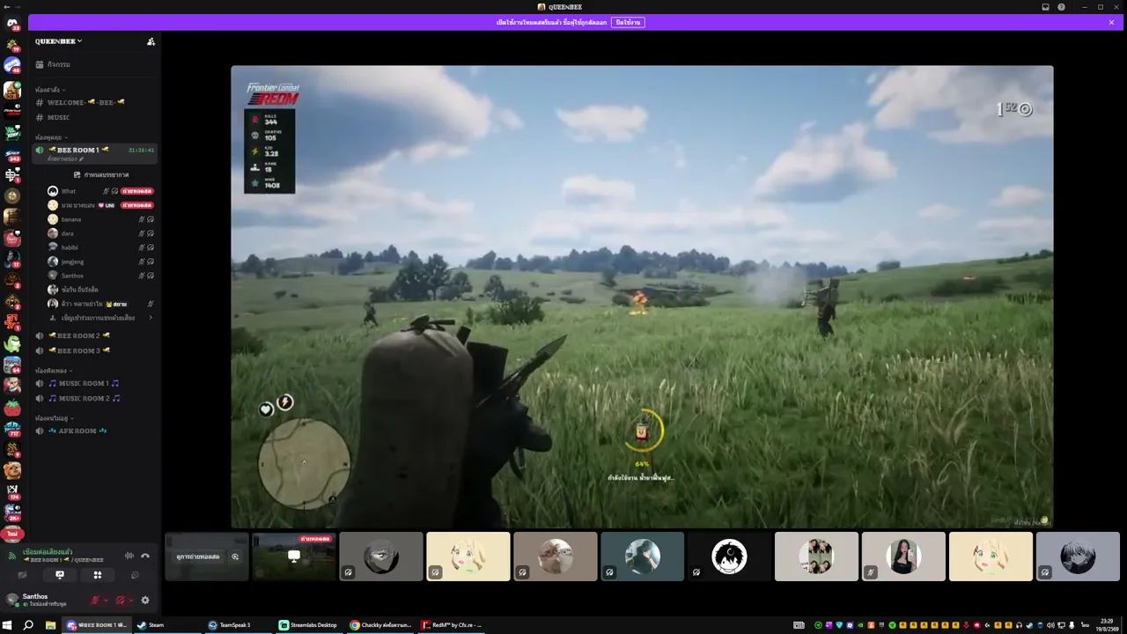This screenshot has width=1127, height=634.
Task: Join the MUSIC ROOM 1 voice channel
Action: point(95,383)
